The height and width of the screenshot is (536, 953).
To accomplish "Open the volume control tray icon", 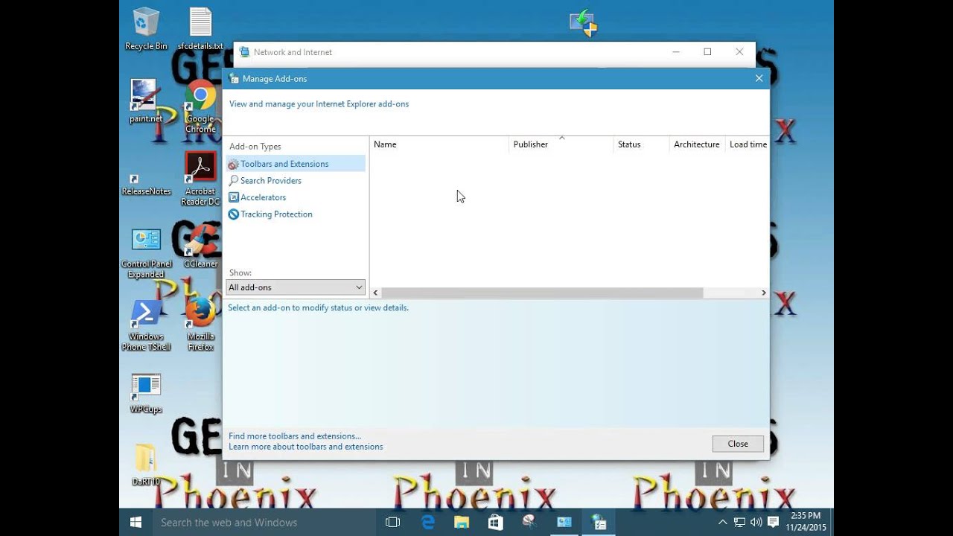I will coord(756,523).
